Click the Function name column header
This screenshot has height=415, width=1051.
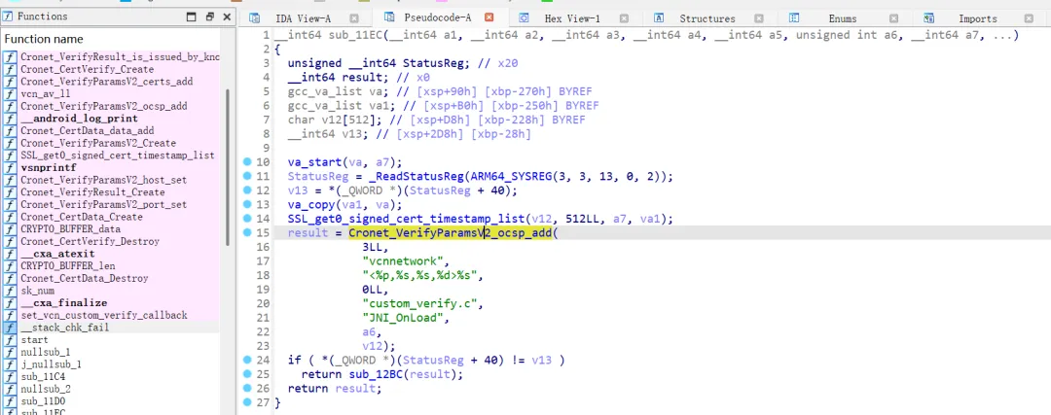coord(44,39)
